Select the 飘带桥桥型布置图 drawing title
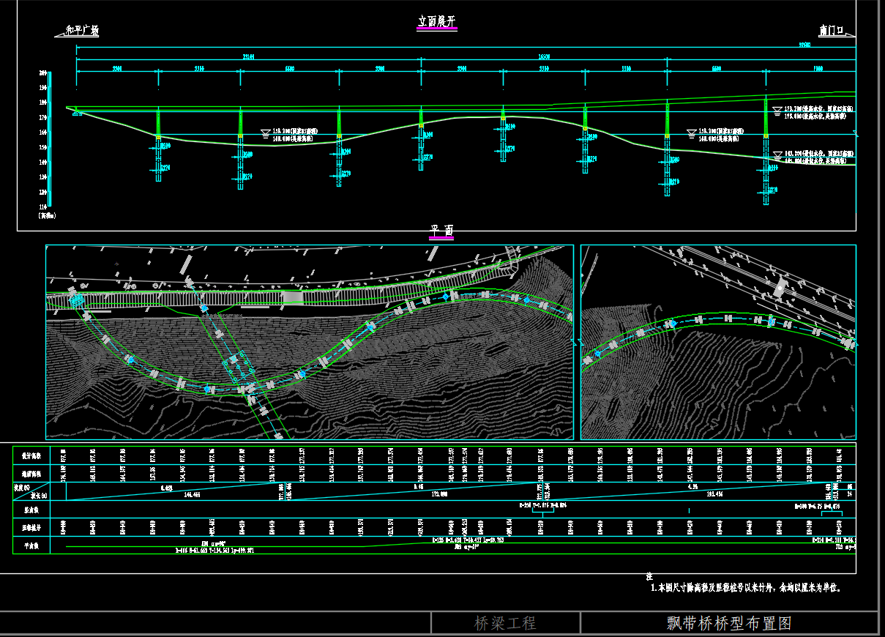This screenshot has height=637, width=885. tap(729, 623)
